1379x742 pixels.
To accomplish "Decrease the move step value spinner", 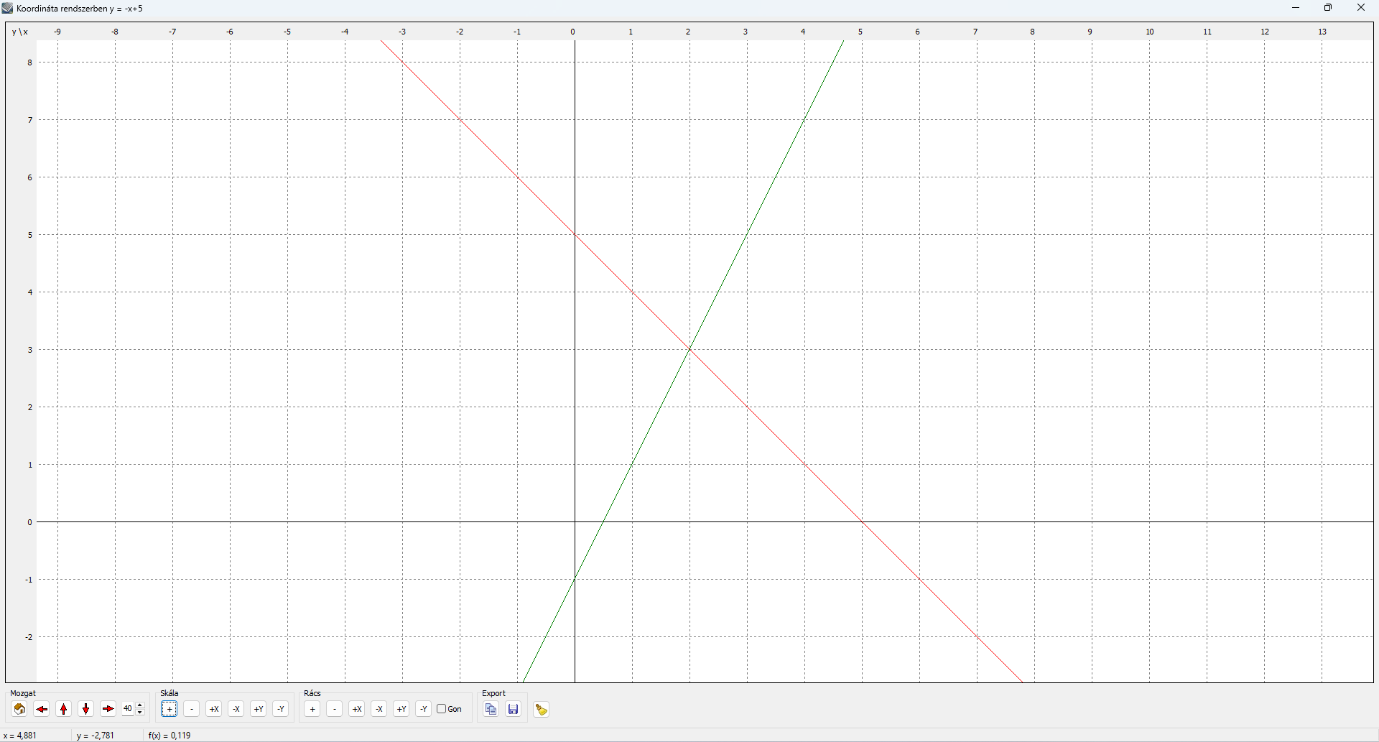I will [x=140, y=713].
